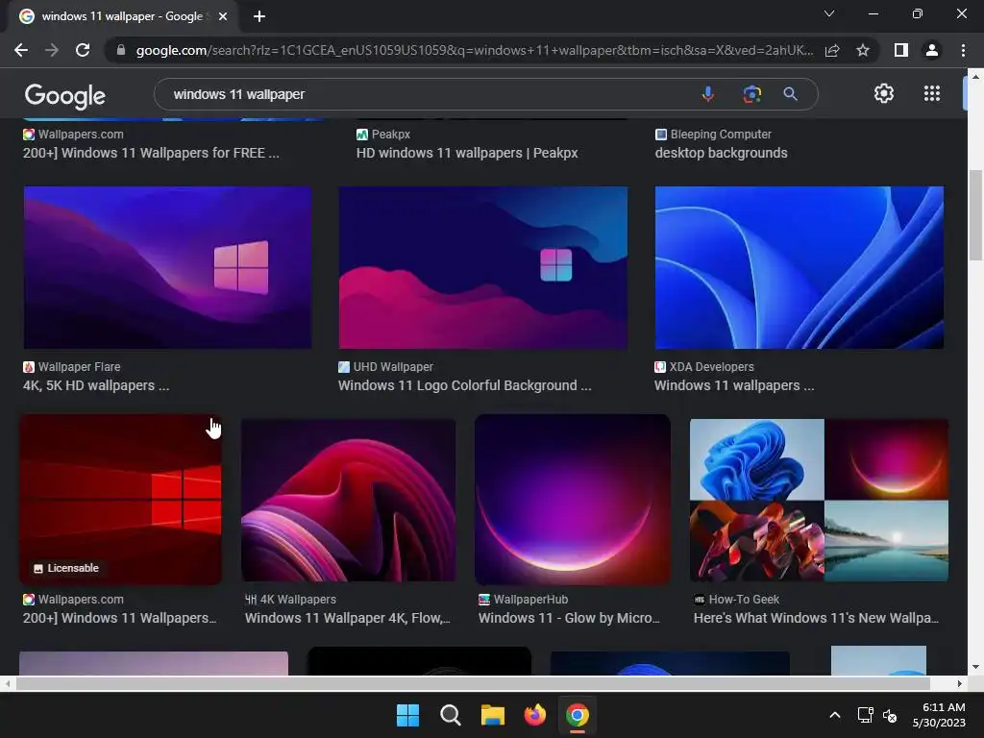Open 'Windows 11 Logo Colorful Background ...' link
984x738 pixels.
[x=465, y=385]
